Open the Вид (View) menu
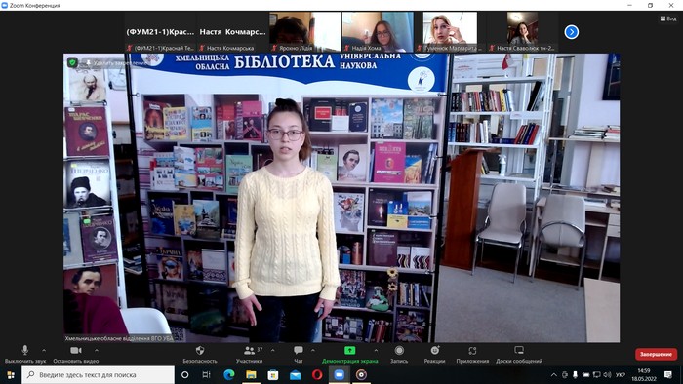The image size is (683, 384). click(668, 19)
